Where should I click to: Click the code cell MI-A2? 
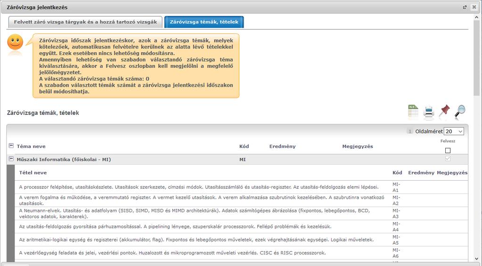click(396, 200)
